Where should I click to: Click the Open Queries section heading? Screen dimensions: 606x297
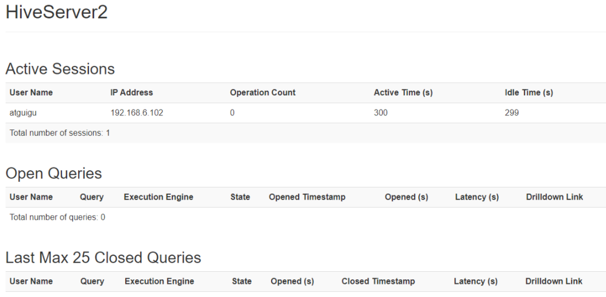pyautogui.click(x=54, y=174)
